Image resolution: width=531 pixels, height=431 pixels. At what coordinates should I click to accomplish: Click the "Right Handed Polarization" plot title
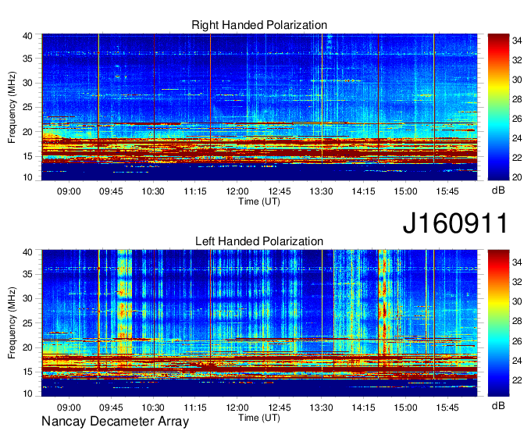[259, 25]
